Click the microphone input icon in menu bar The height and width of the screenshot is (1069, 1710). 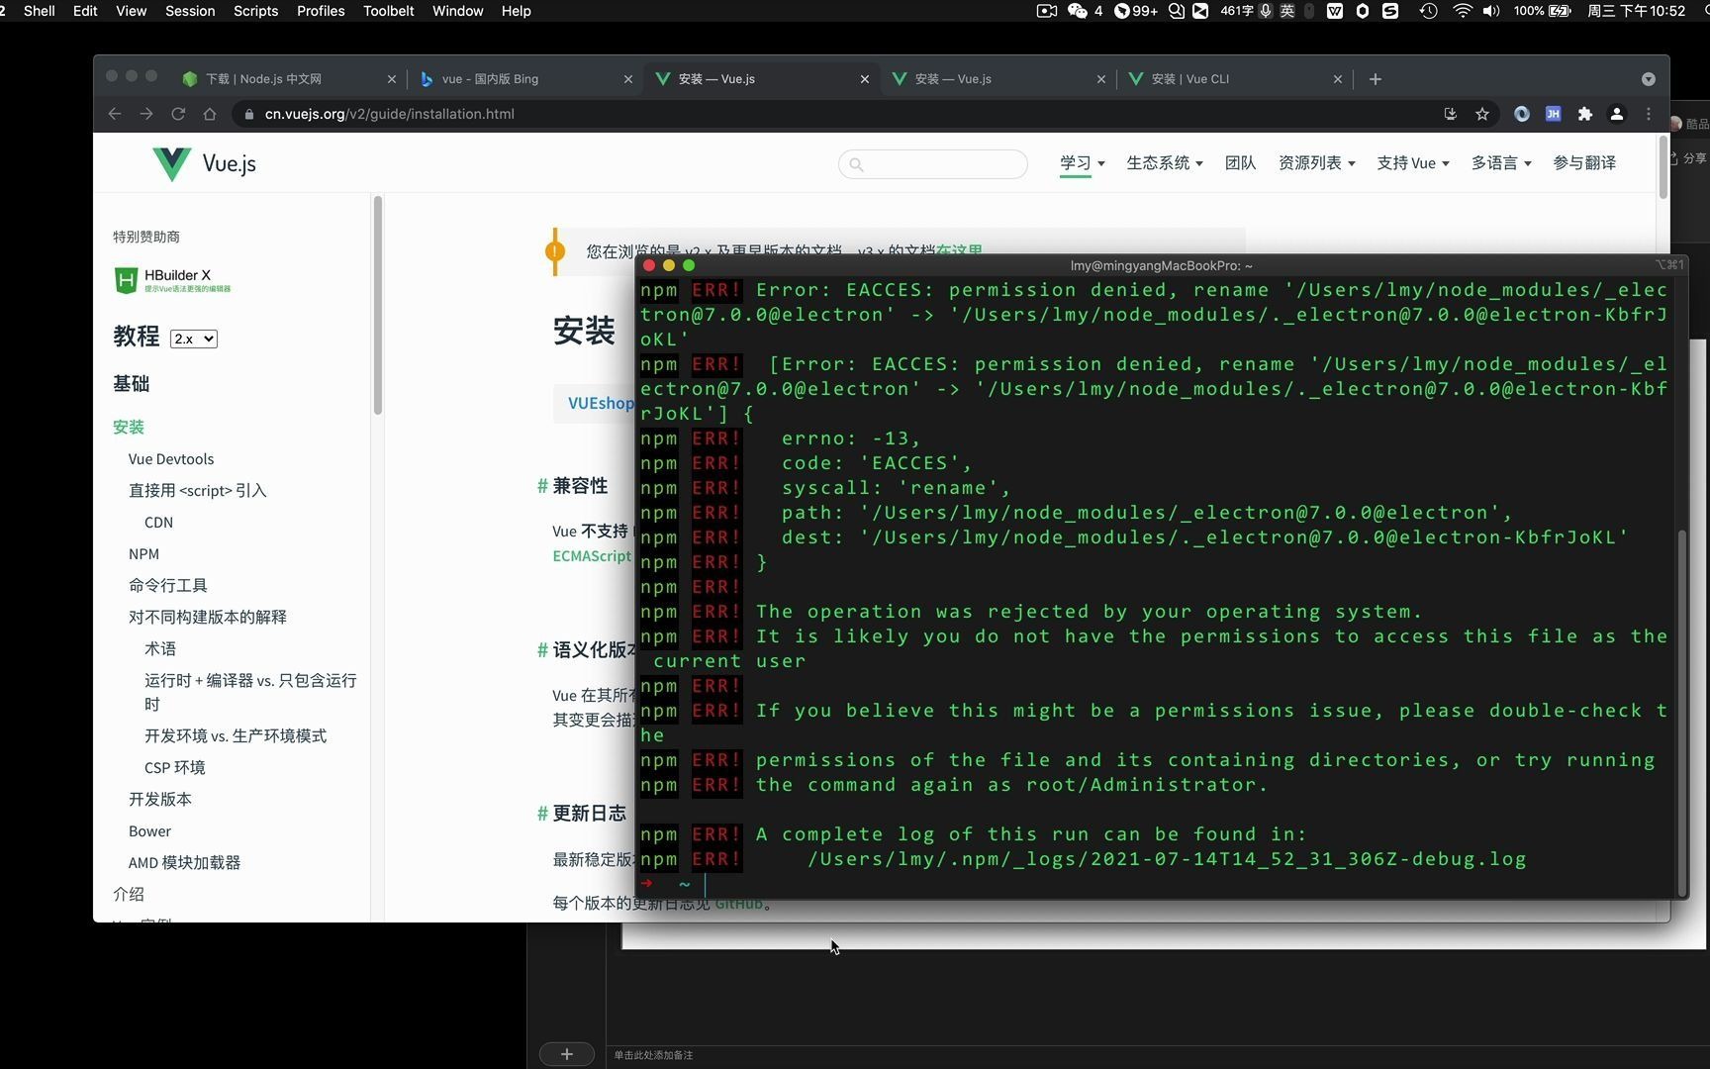(x=1265, y=11)
